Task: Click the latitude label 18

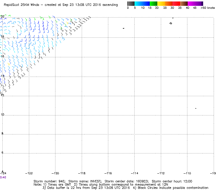Action: (x=2, y=37)
